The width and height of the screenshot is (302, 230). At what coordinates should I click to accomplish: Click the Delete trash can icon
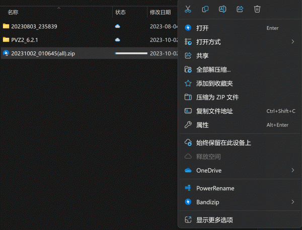(x=257, y=9)
